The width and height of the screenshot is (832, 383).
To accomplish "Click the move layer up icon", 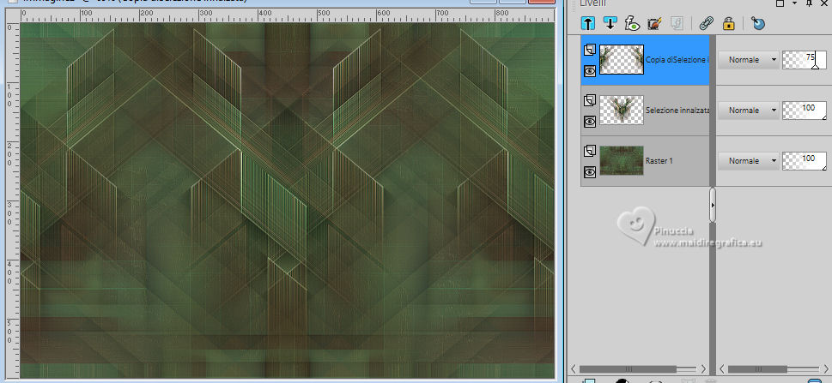I will pos(588,23).
